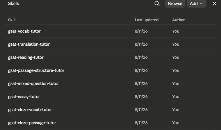Open the gsat-cloze-vocab-tutor skill

pos(110,110)
